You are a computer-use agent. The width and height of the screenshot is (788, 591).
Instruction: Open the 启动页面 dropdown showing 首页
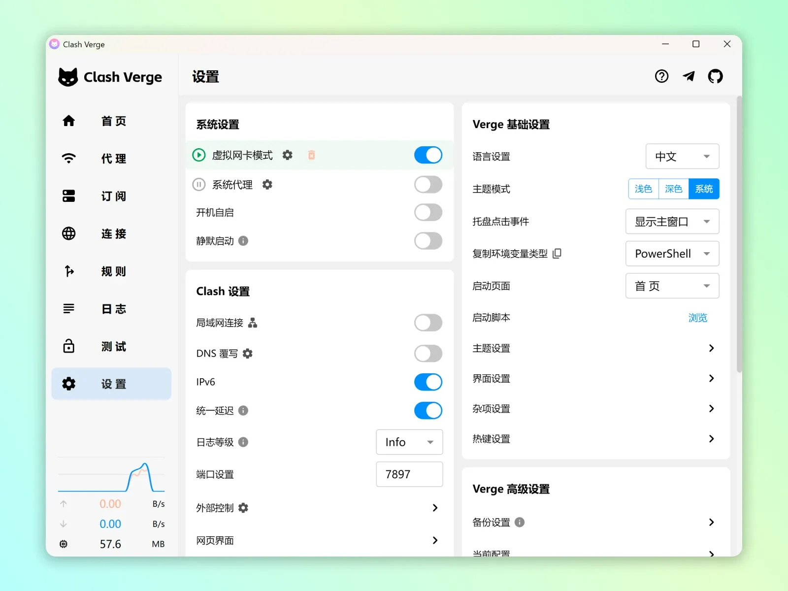pos(672,286)
